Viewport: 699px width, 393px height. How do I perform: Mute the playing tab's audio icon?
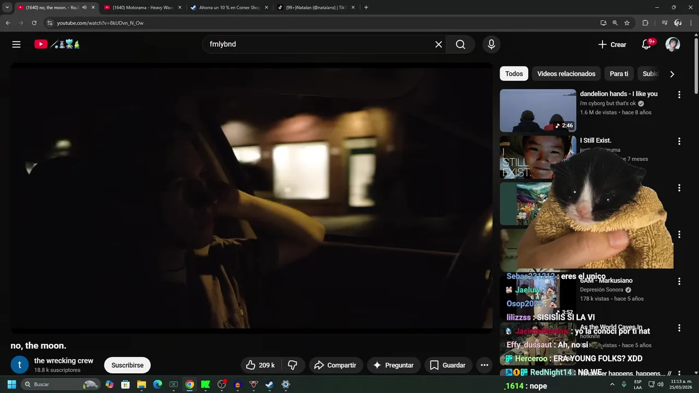pyautogui.click(x=84, y=8)
